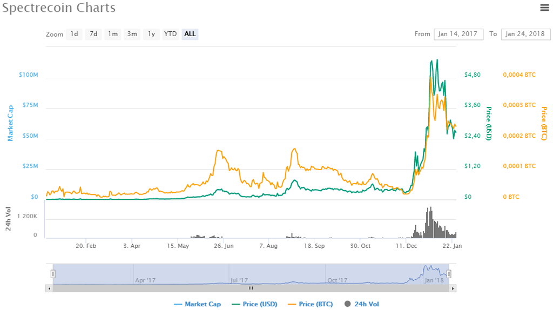
Task: Click the Apr '17 navigator label
Action: (145, 280)
